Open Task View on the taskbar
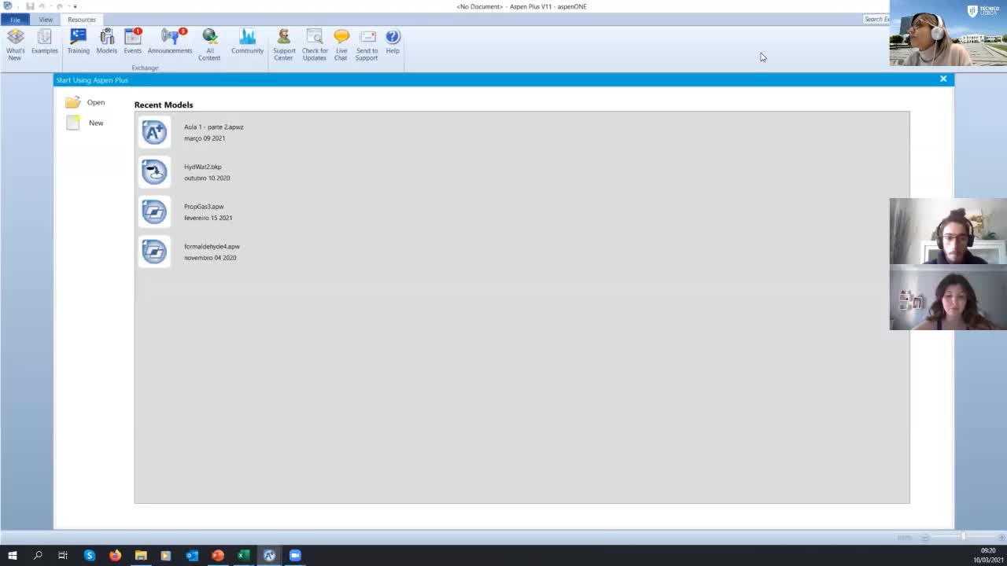 pyautogui.click(x=63, y=555)
